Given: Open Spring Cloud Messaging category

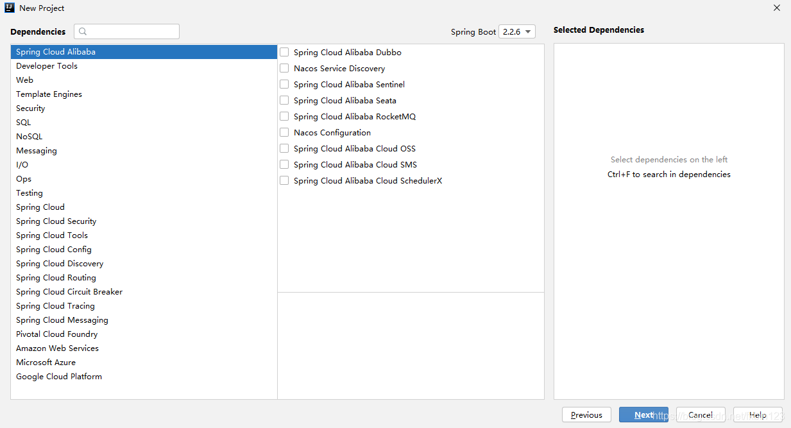Looking at the screenshot, I should click(144, 320).
